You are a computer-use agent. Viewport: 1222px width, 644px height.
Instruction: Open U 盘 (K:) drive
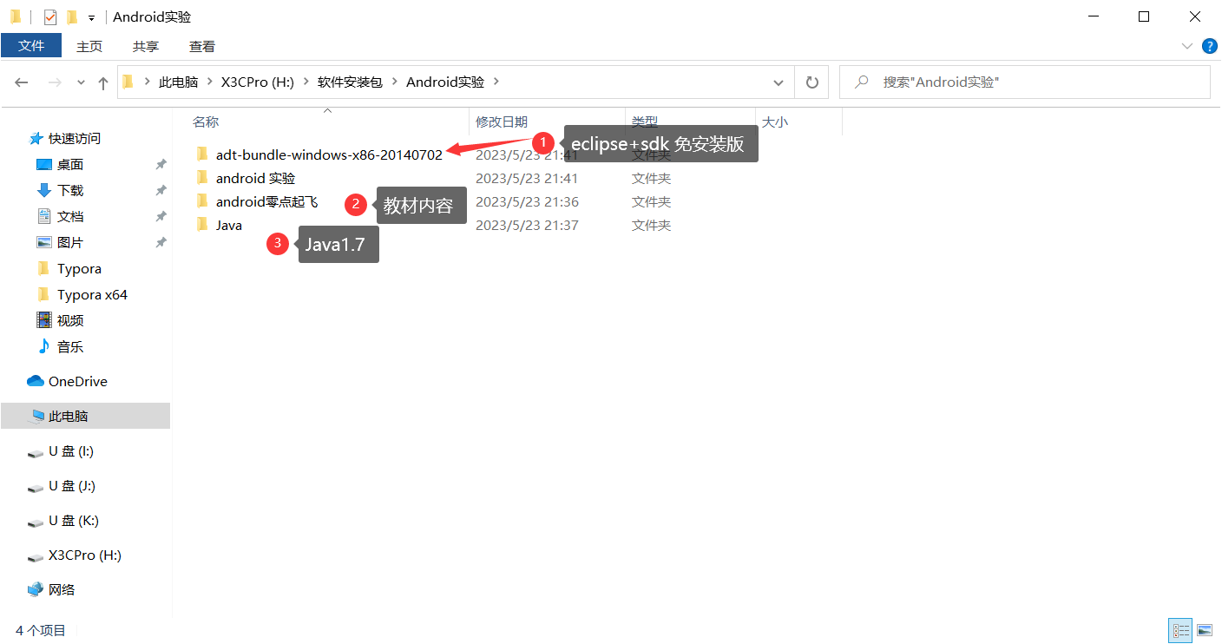pos(74,520)
